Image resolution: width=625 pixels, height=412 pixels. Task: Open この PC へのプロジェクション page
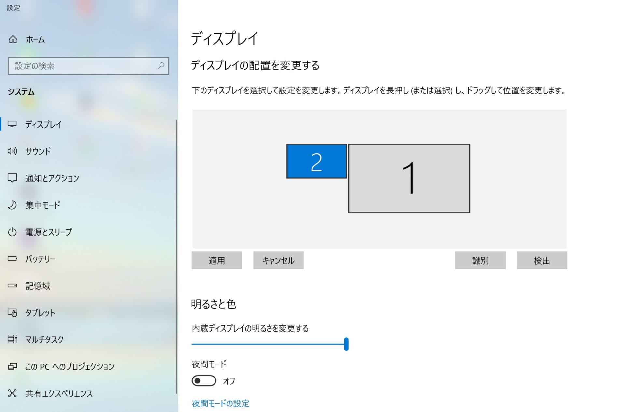coord(70,366)
